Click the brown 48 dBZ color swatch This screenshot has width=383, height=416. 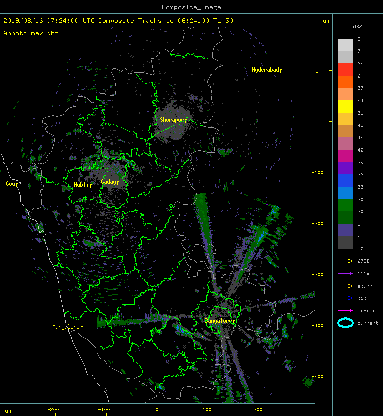click(x=345, y=131)
